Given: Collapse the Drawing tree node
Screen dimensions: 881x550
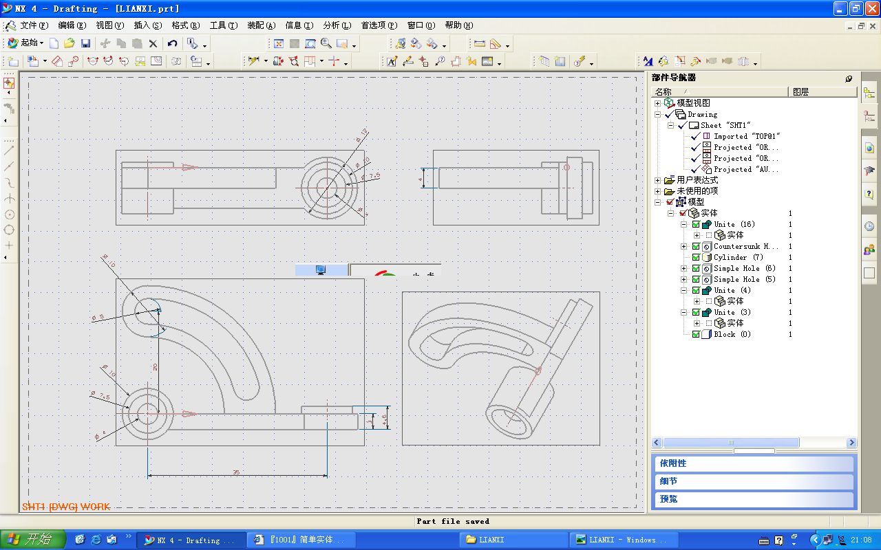Looking at the screenshot, I should click(x=658, y=114).
